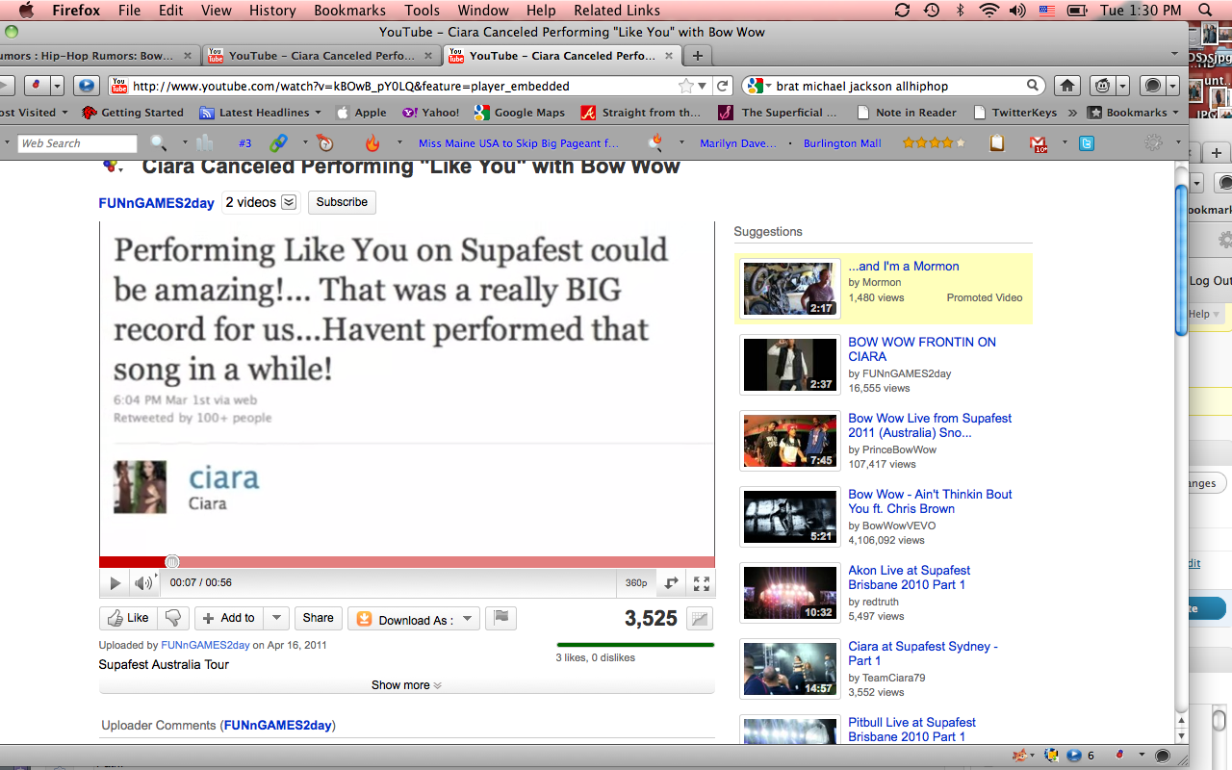Screen dimensions: 1232x770
Task: Reload the page in the address bar
Action: click(723, 86)
